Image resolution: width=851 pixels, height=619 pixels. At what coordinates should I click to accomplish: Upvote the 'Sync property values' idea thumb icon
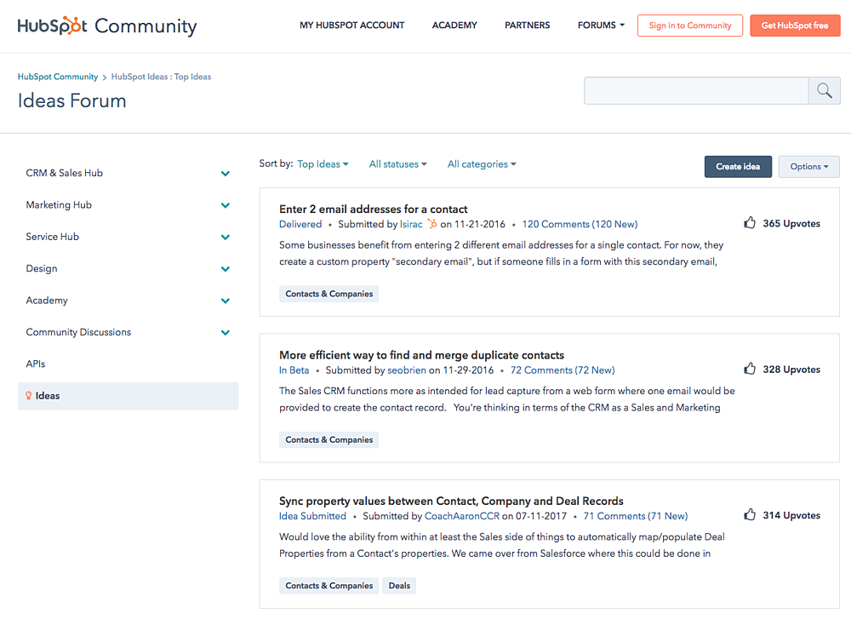(750, 514)
